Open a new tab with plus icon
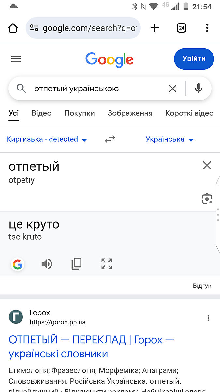Image resolution: width=220 pixels, height=392 pixels. click(x=155, y=28)
